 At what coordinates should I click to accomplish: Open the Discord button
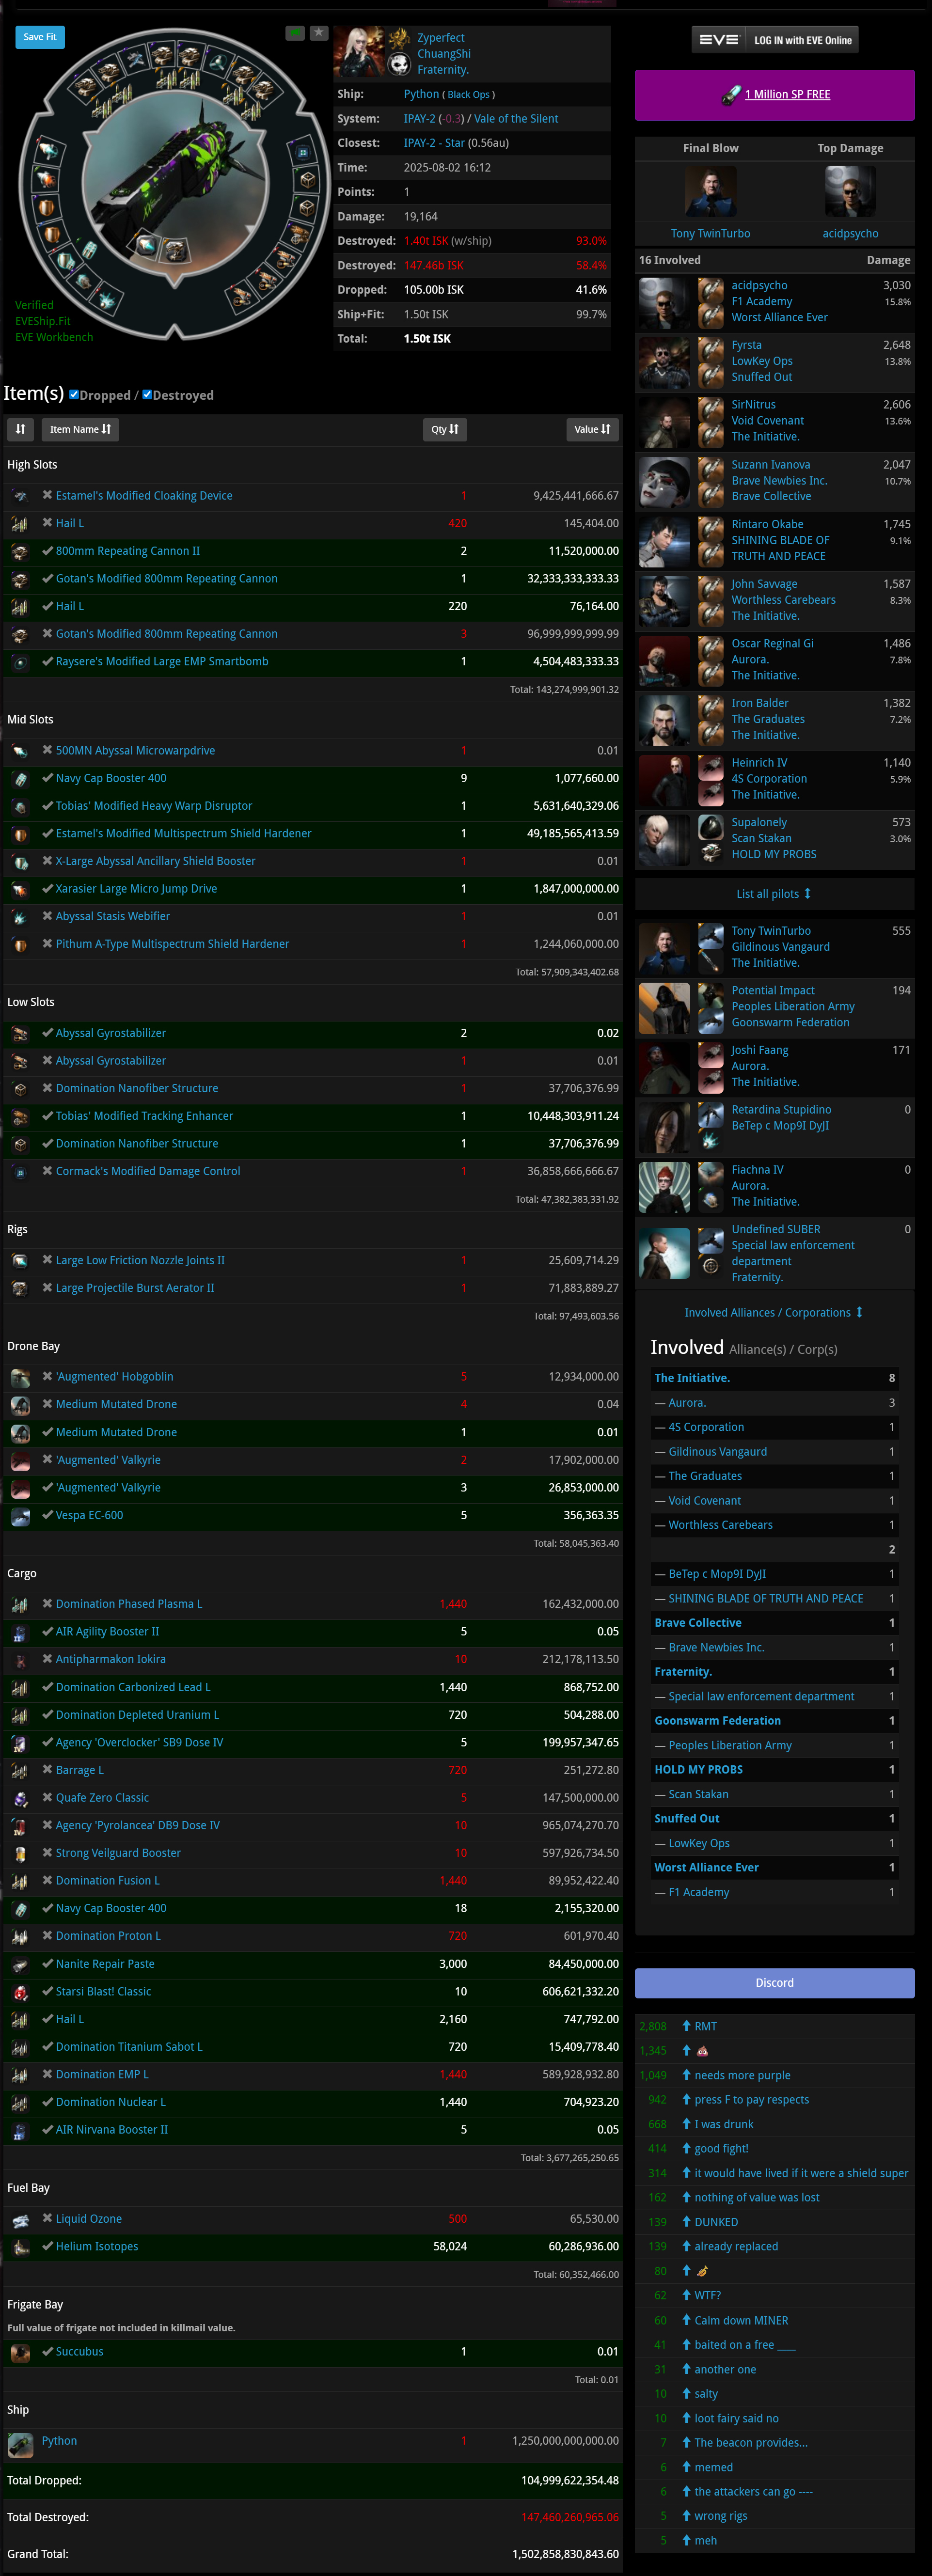click(774, 1983)
